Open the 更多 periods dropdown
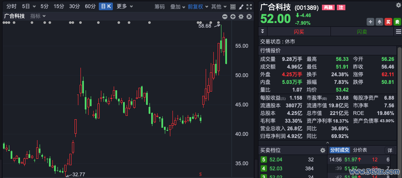The image size is (402, 178). tap(125, 6)
